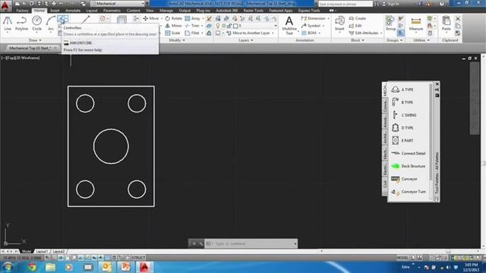This screenshot has height=273, width=486.
Task: Expand the Draw panel
Action: point(35,40)
